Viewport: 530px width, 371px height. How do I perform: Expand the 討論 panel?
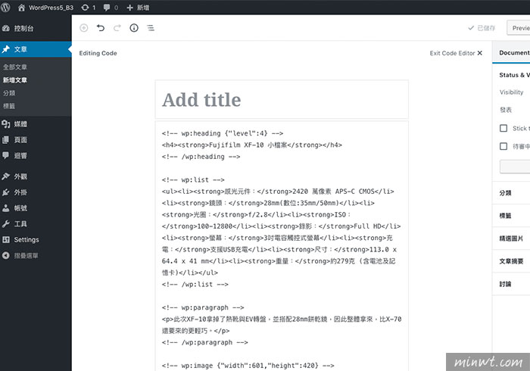coord(511,284)
